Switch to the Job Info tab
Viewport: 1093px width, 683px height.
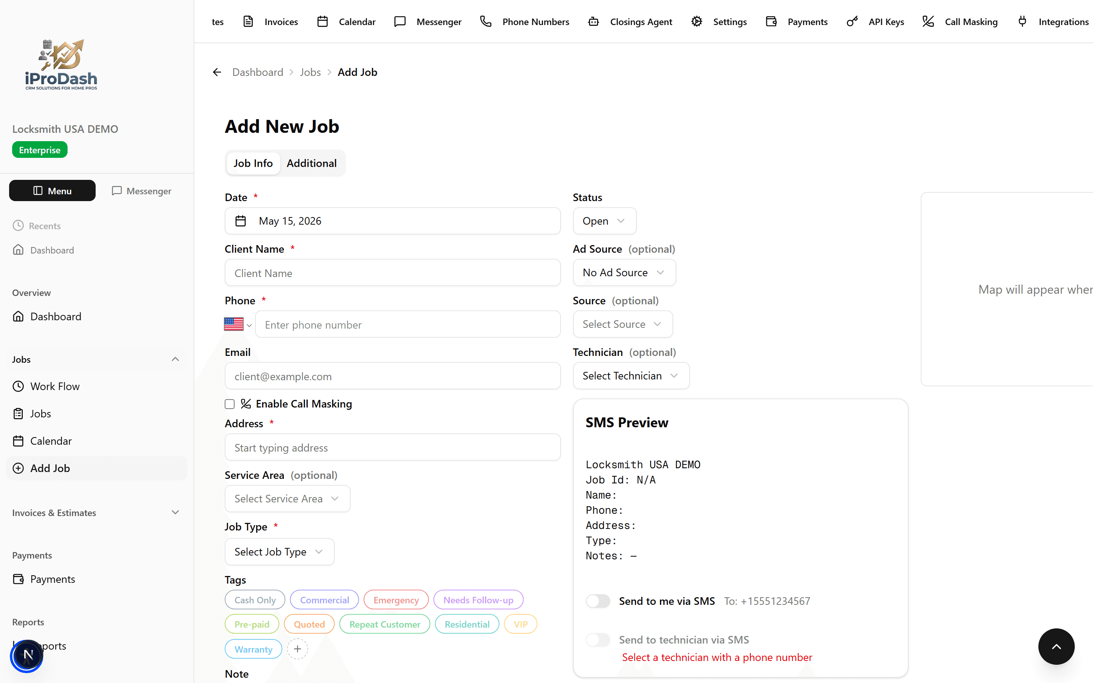(253, 163)
